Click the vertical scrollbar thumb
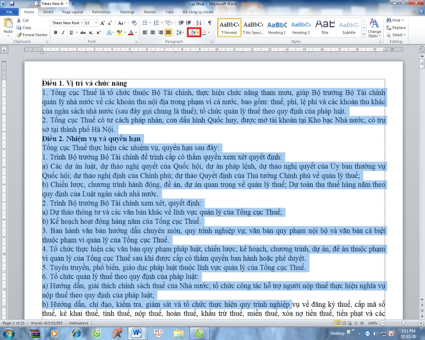 pos(422,64)
